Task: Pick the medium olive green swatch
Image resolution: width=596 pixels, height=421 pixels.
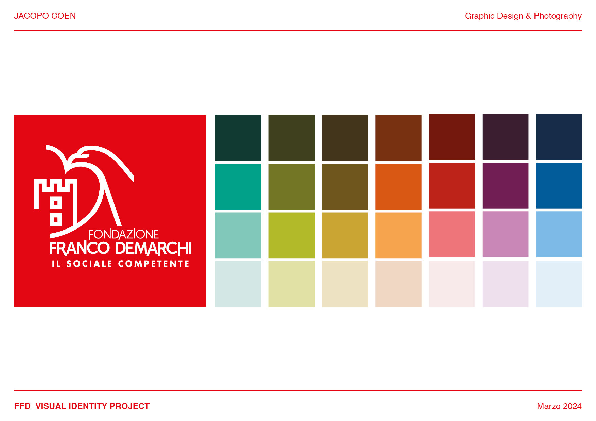Action: 292,187
